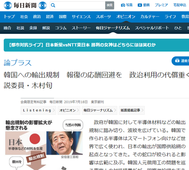Open the 宅配申込 link
Screen dimensions: 189x170
180,5
